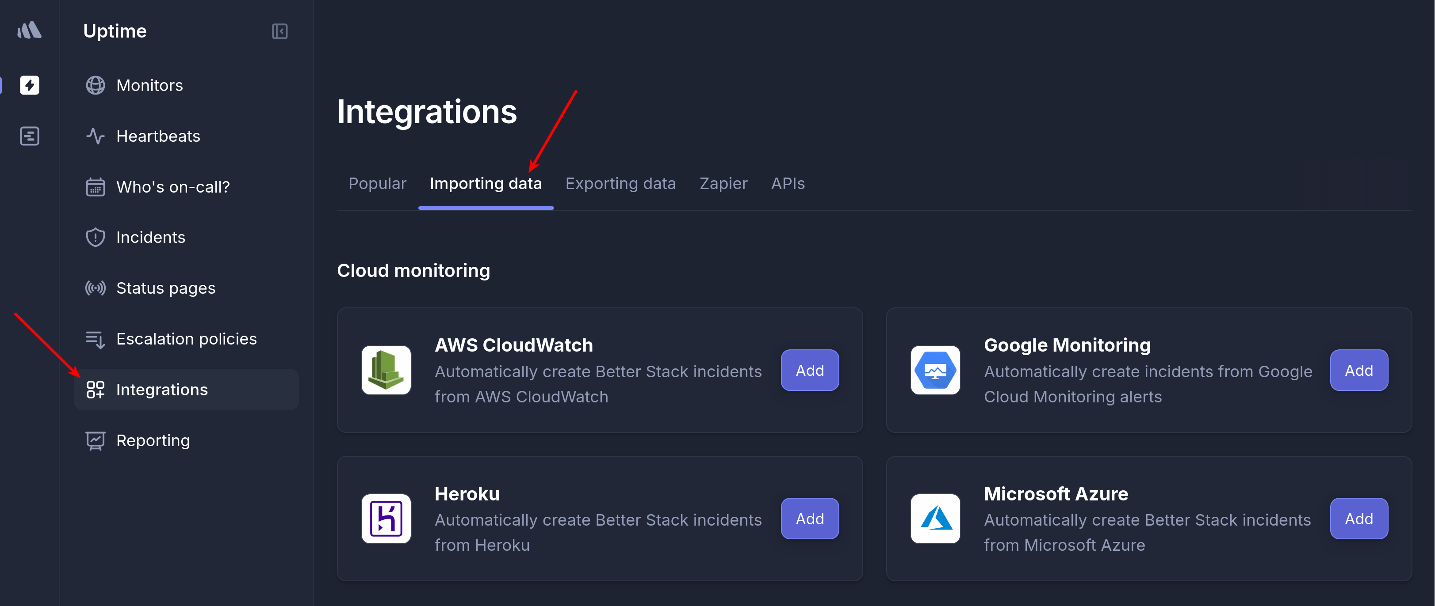Click the Integrations grid-plus icon
The image size is (1435, 606).
coord(95,390)
